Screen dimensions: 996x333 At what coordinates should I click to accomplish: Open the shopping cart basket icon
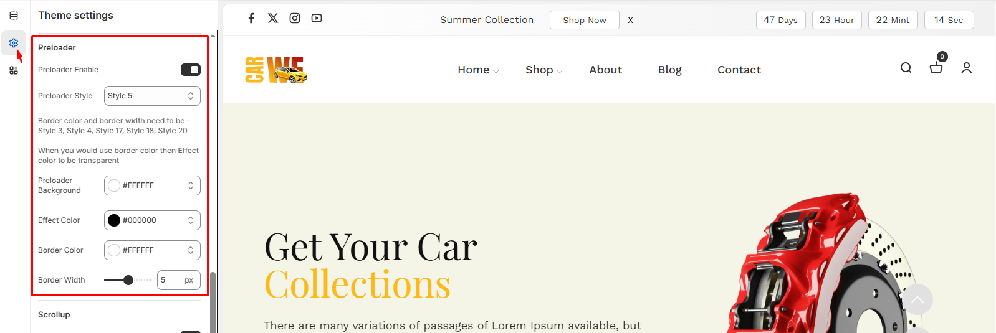point(936,68)
